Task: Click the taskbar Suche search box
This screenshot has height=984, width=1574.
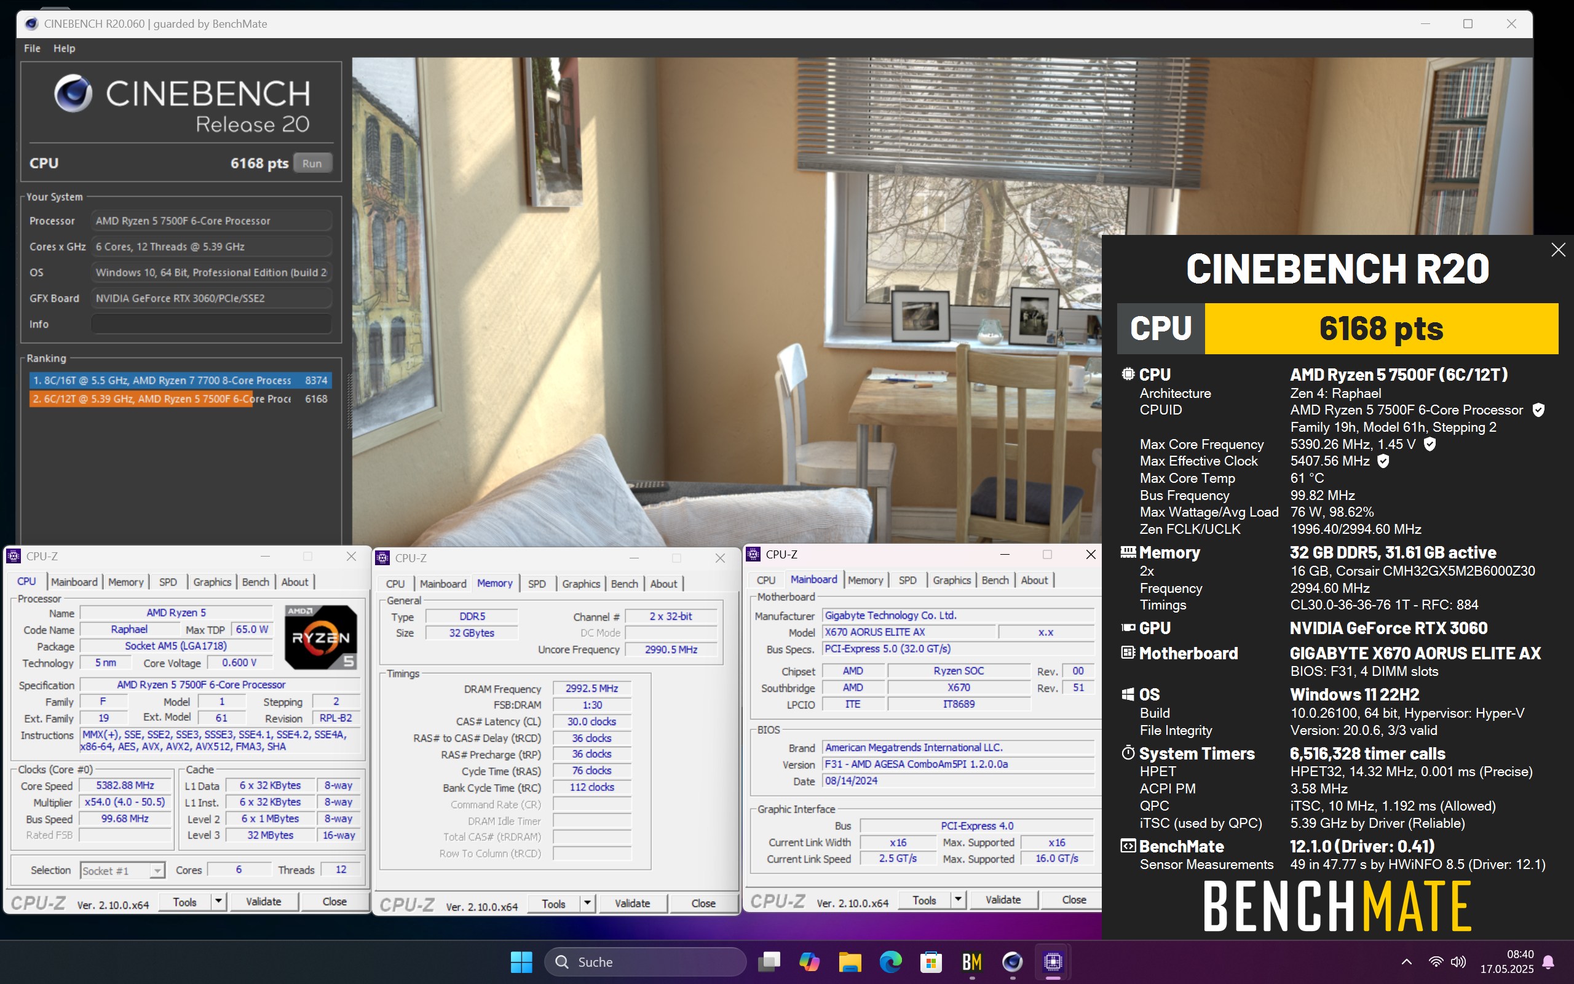Action: (x=645, y=961)
